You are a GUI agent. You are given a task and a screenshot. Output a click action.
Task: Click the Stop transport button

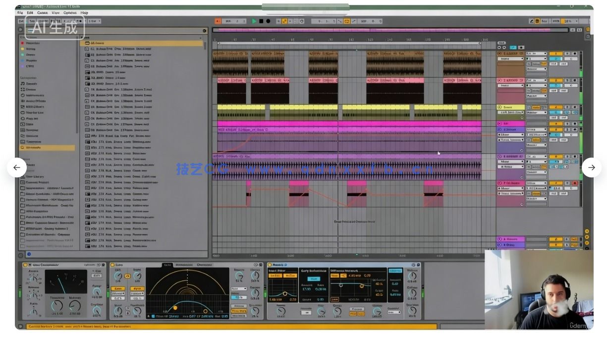coord(261,21)
